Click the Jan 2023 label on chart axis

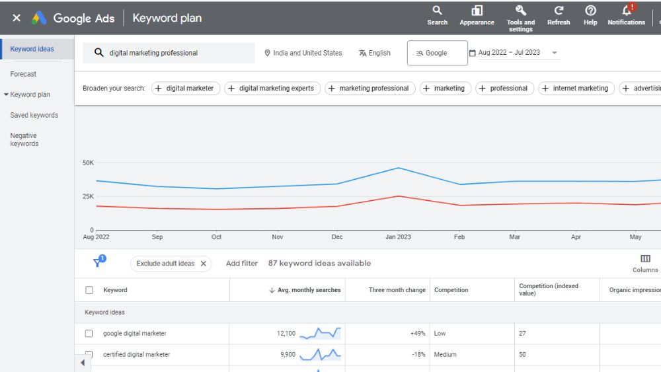(398, 237)
